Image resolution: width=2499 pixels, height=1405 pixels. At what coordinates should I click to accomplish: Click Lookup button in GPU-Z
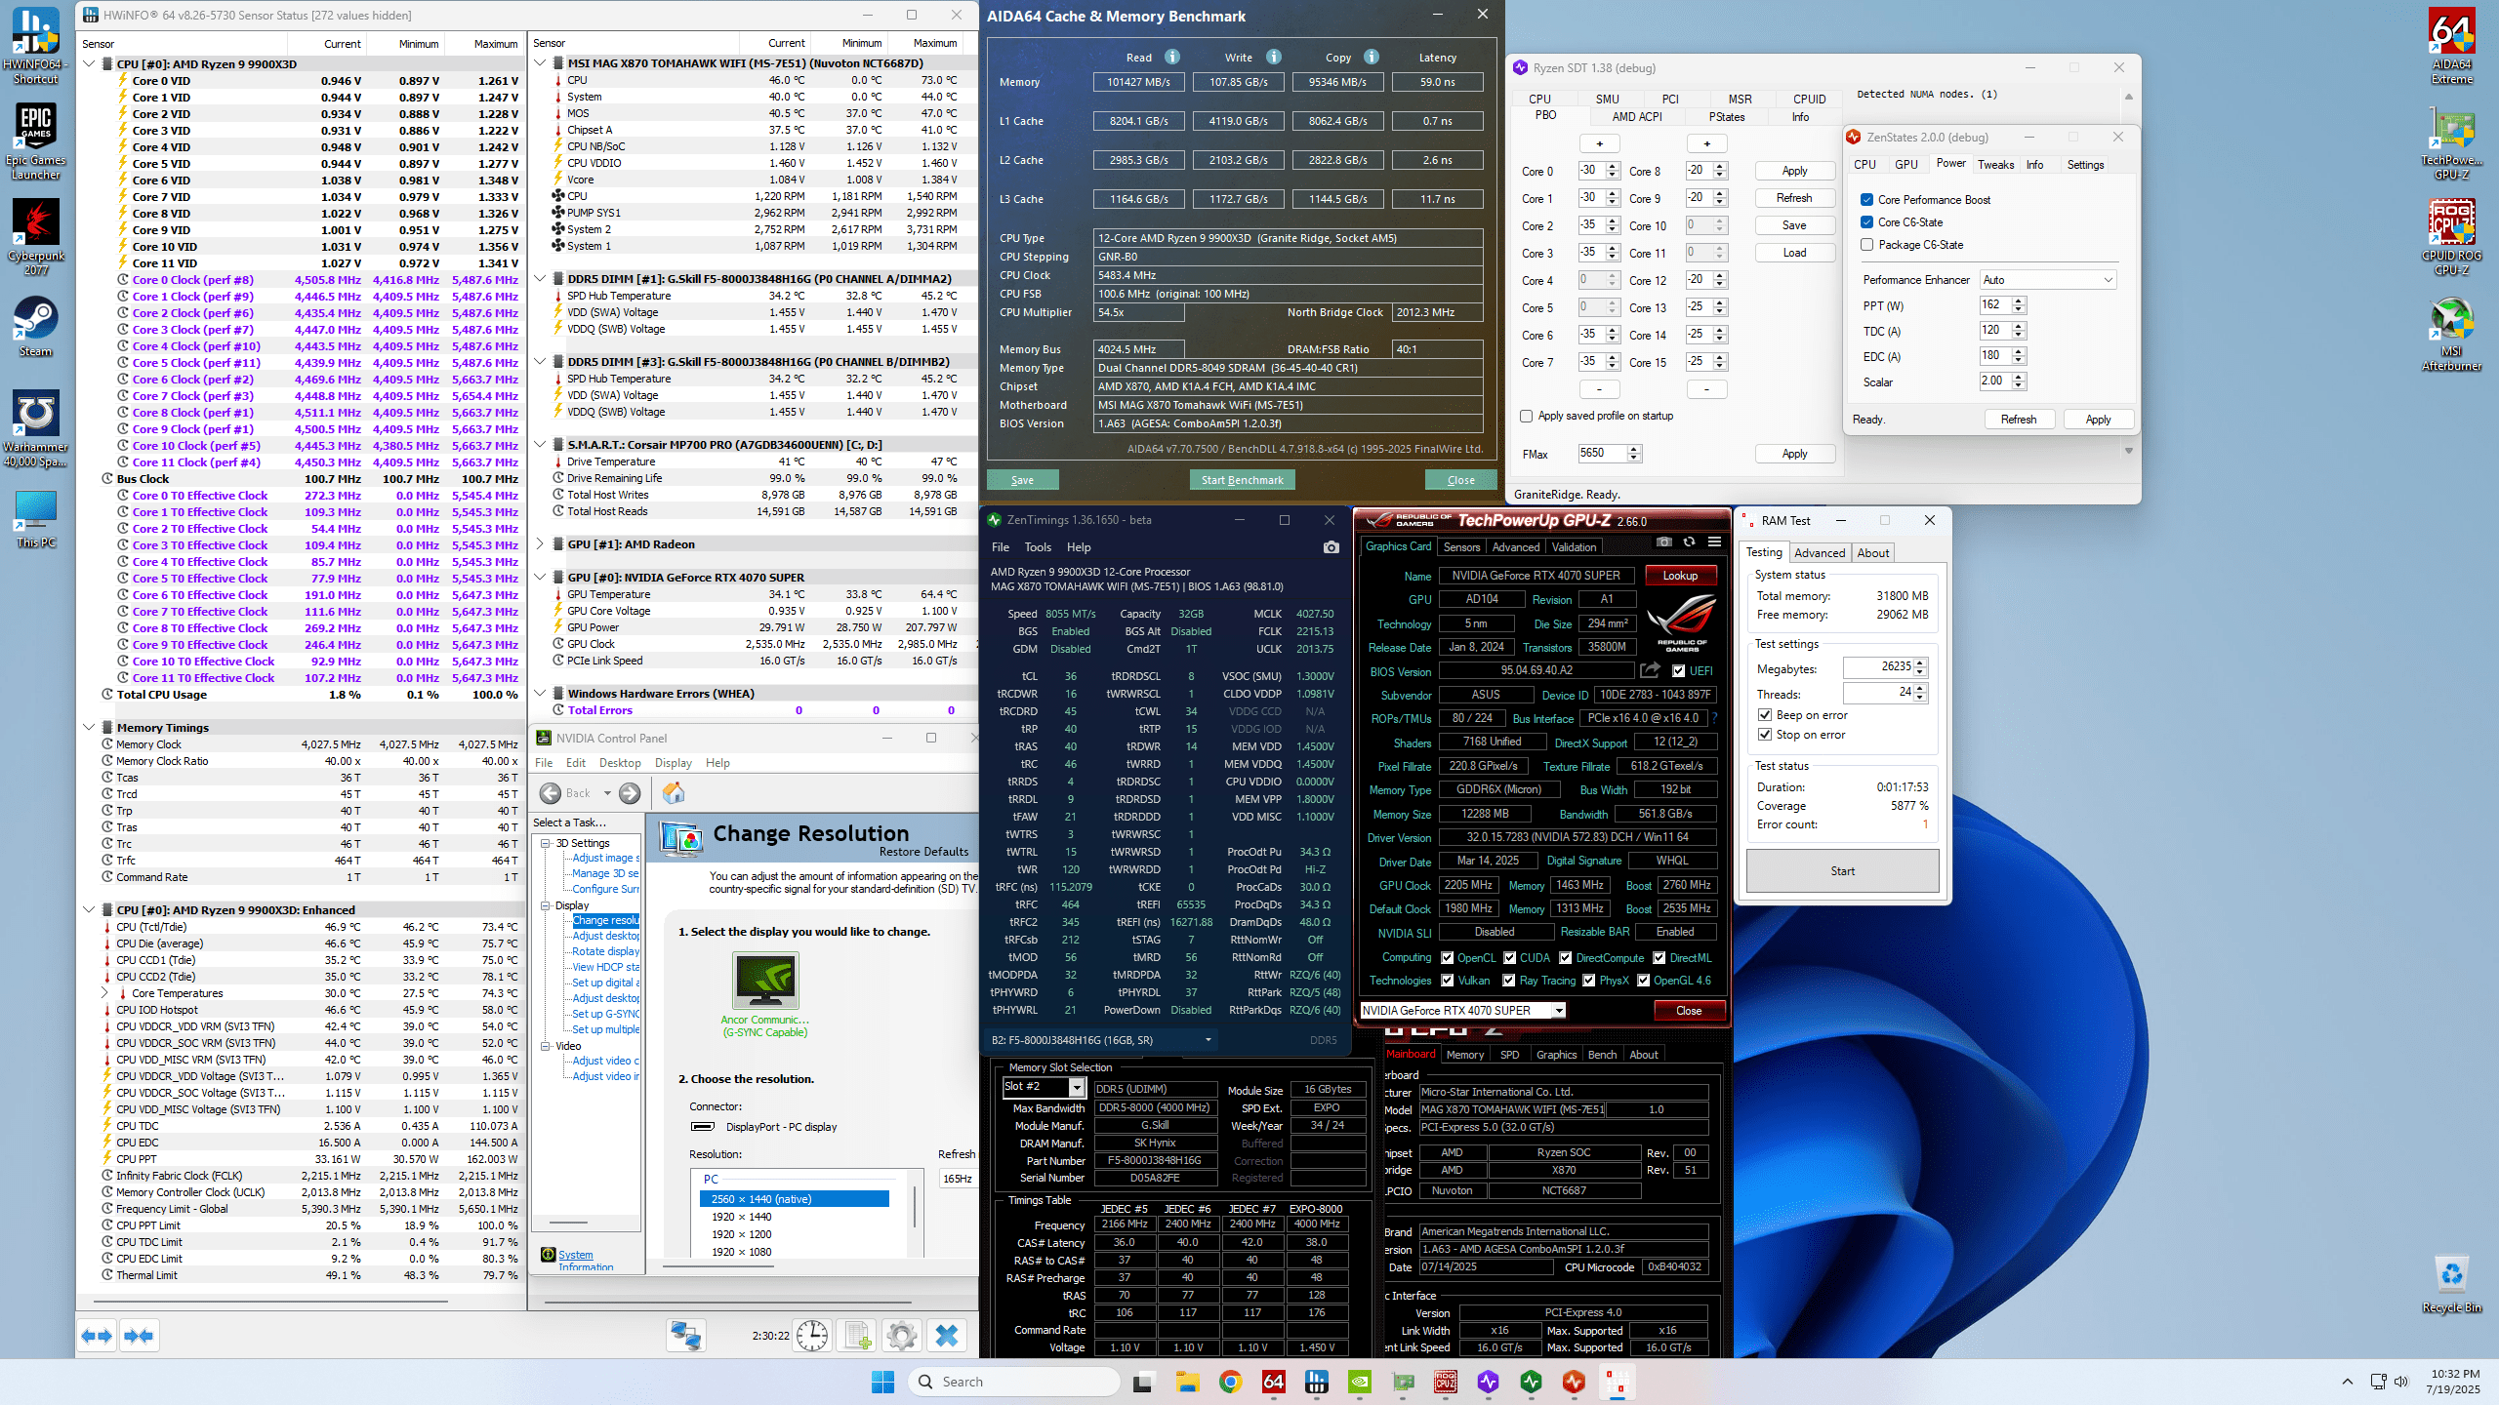pos(1680,576)
